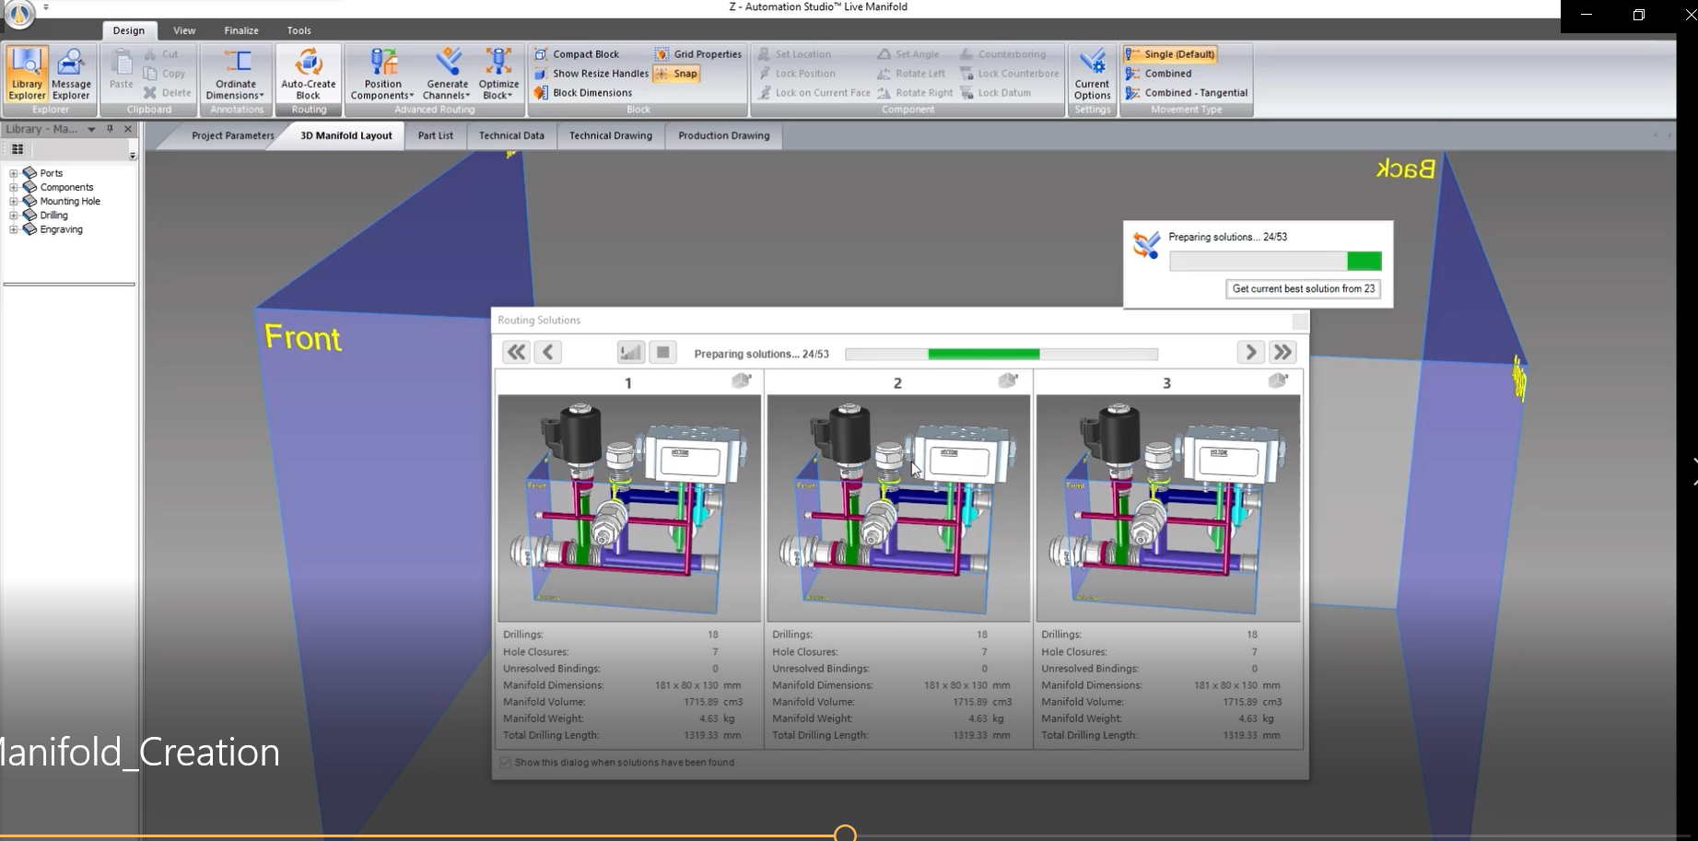
Task: Expand the Components tree node
Action: coord(14,187)
